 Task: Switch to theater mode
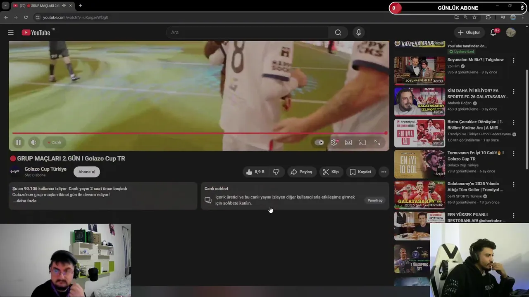(x=348, y=142)
